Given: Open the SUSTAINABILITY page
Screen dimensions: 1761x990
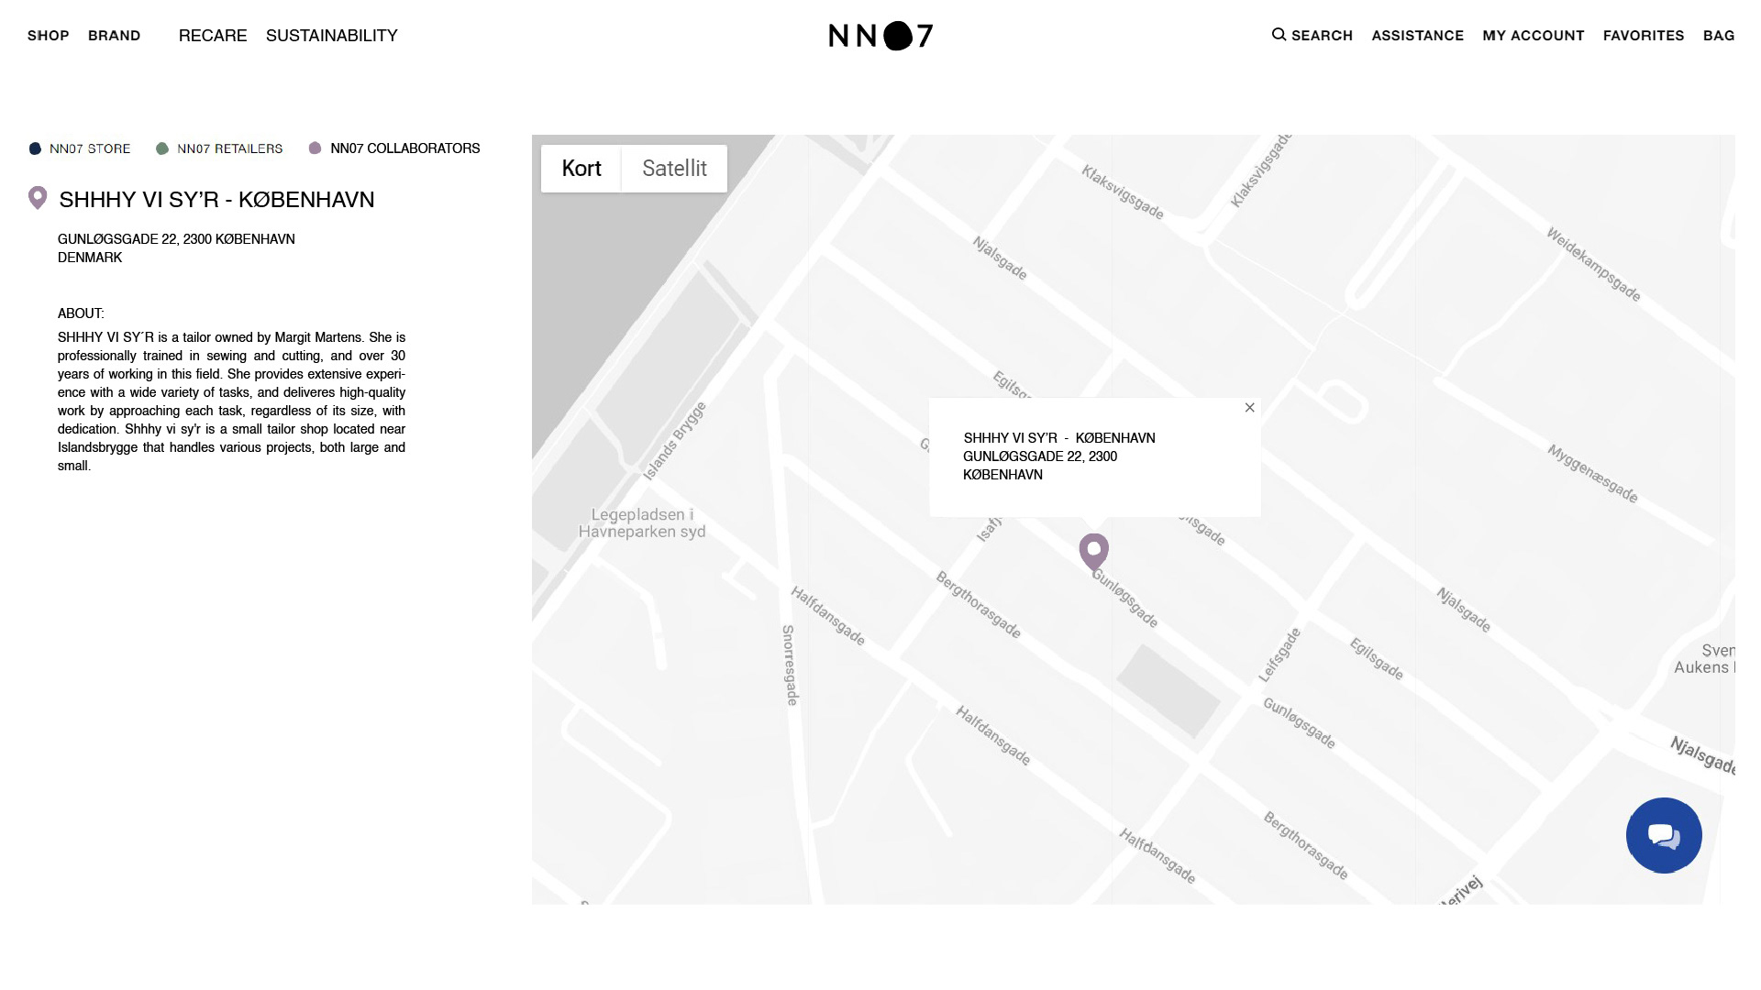Looking at the screenshot, I should point(332,36).
